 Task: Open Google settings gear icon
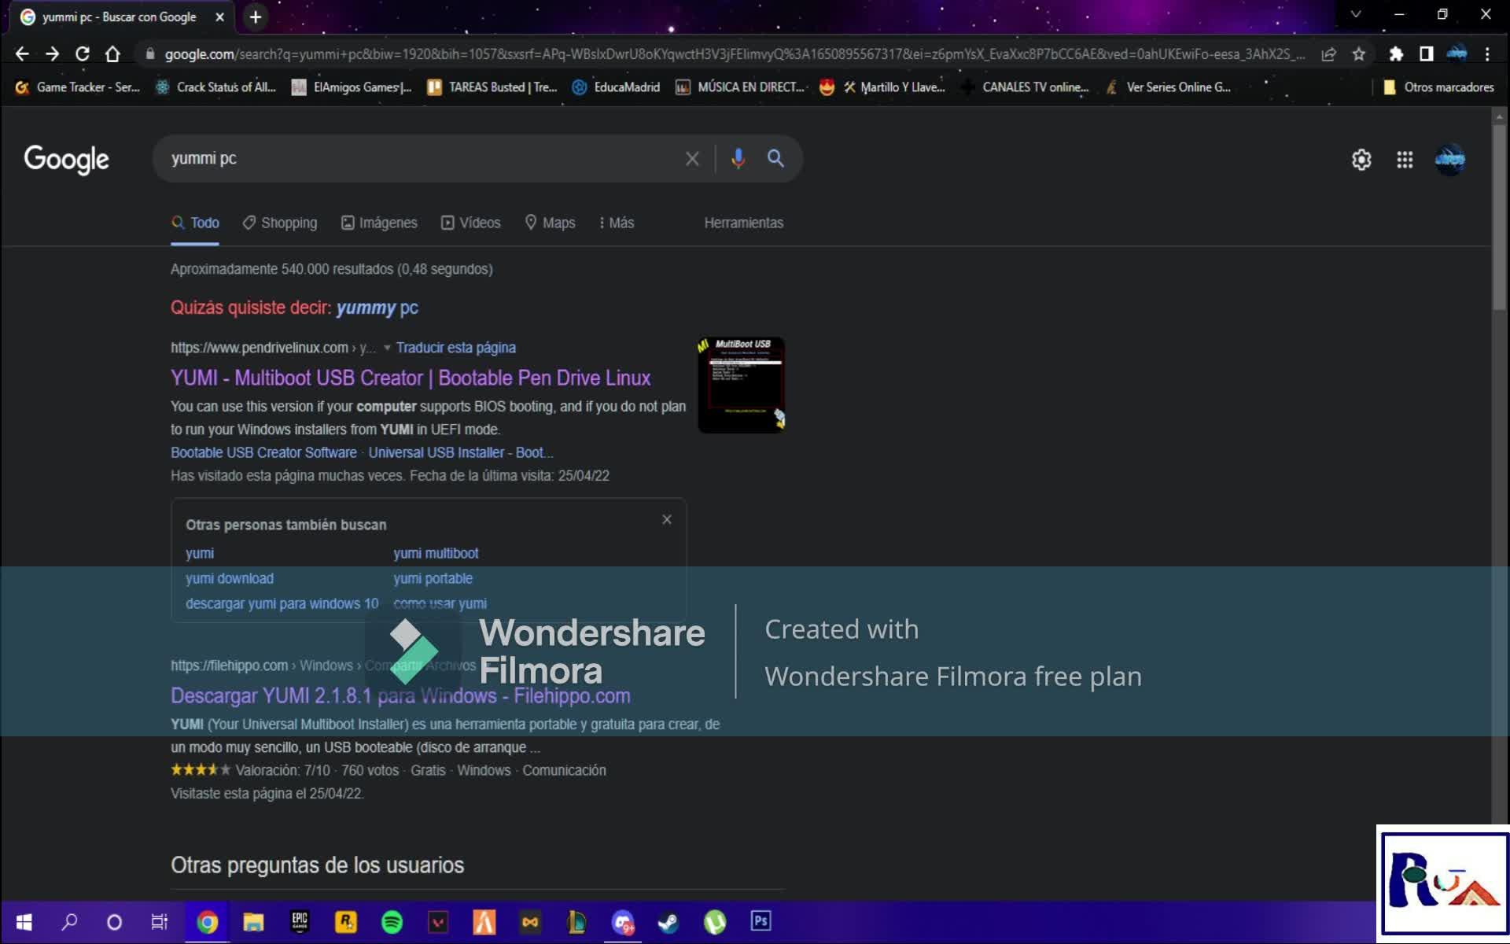[x=1361, y=160]
